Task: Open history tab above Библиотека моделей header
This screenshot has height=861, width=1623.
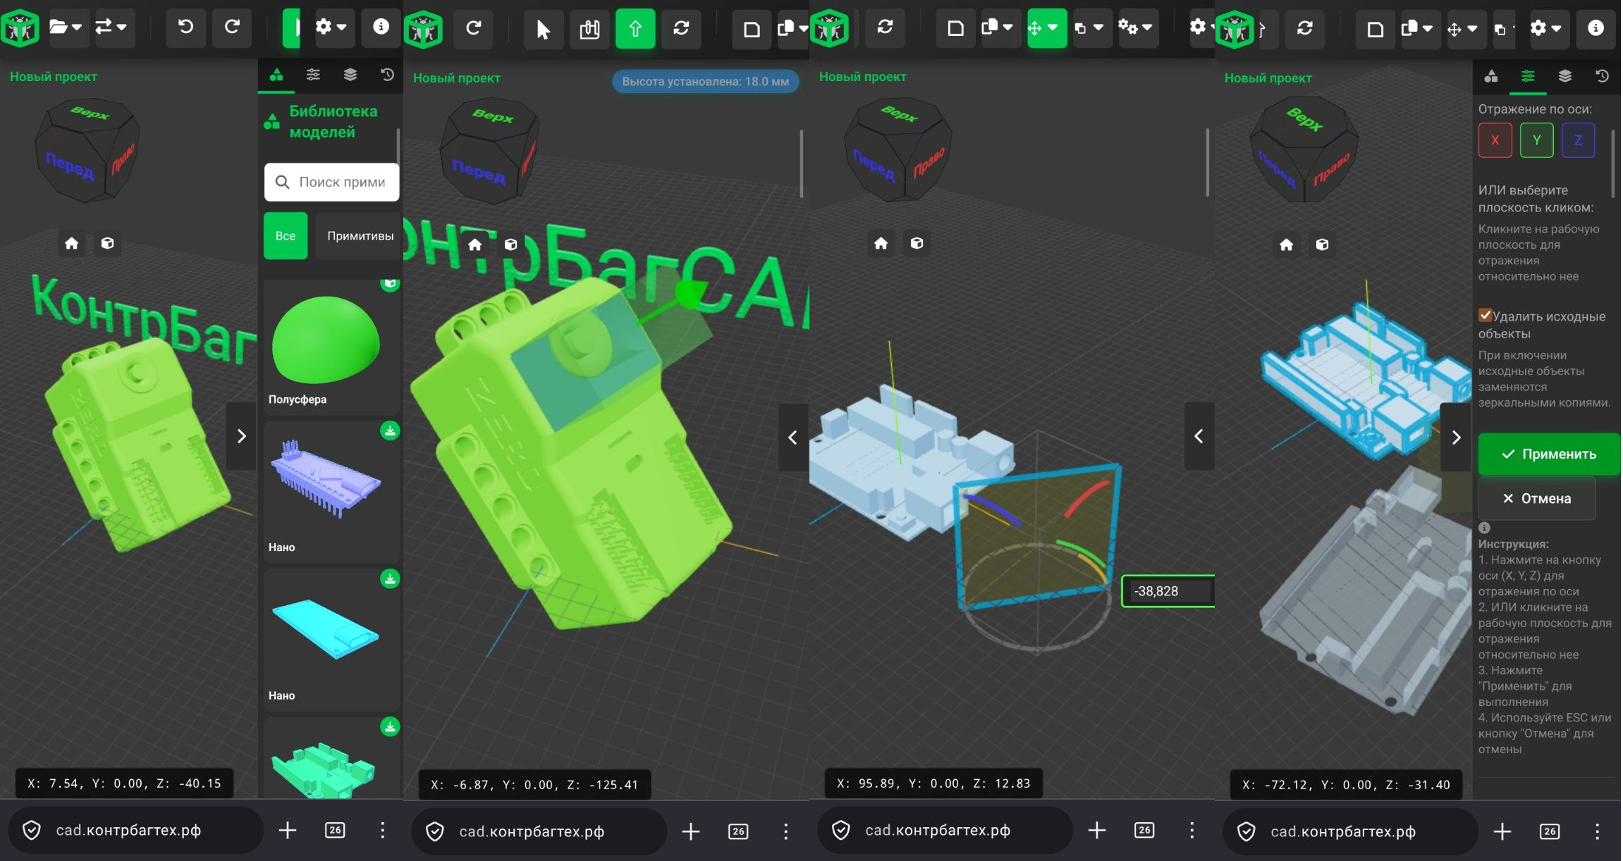Action: (x=387, y=75)
